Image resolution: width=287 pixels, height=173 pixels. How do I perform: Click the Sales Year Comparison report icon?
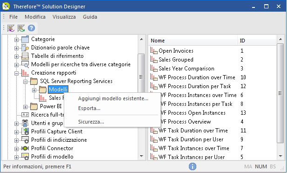tap(154, 68)
